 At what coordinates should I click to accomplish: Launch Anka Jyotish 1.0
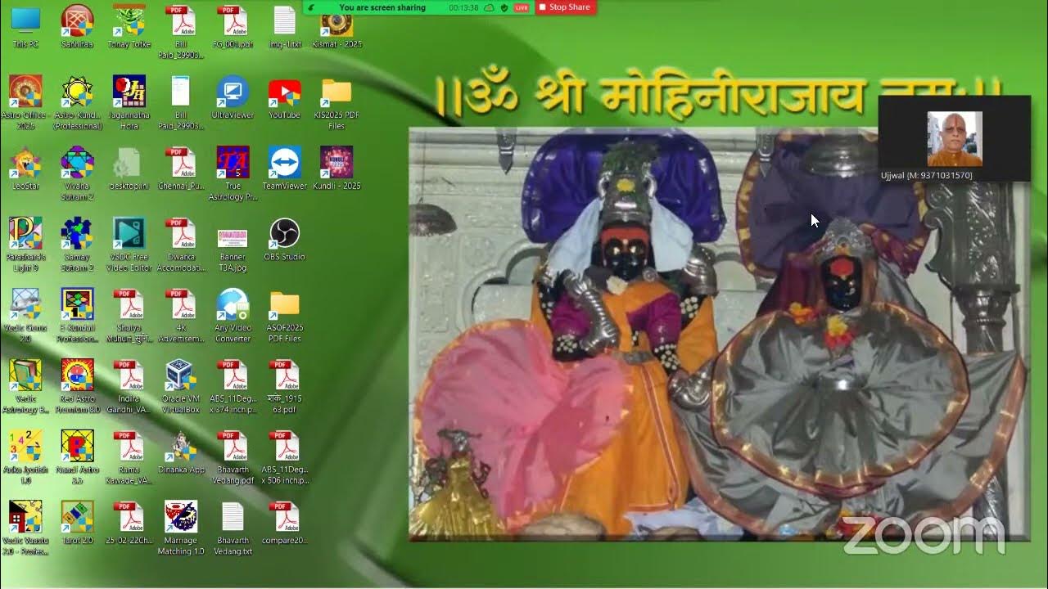point(25,458)
